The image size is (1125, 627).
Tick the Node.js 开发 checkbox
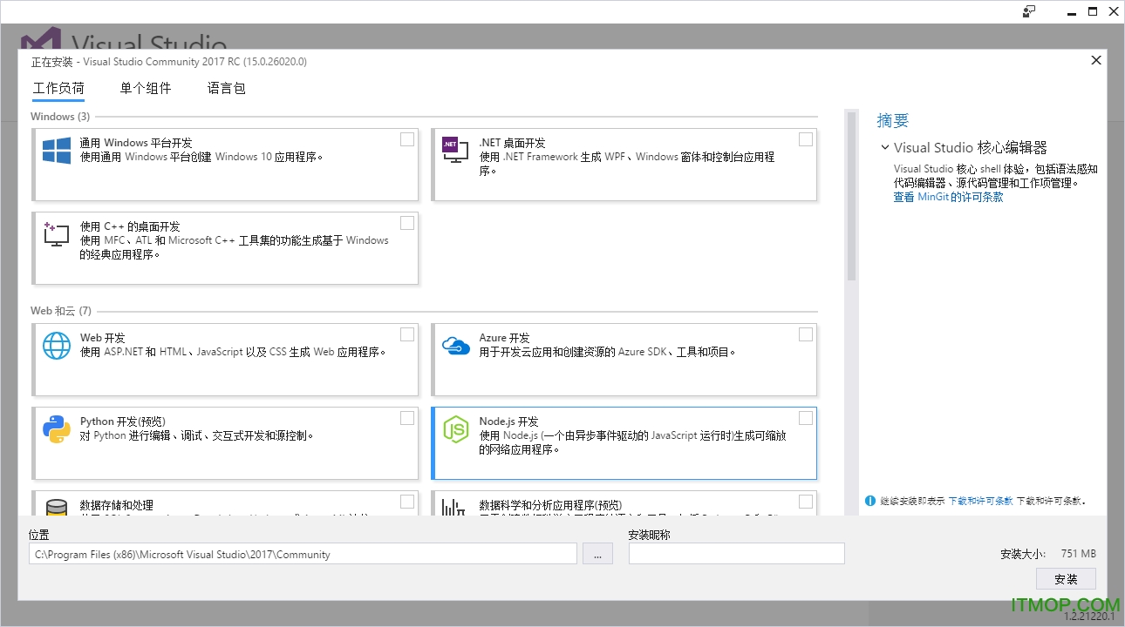[806, 418]
